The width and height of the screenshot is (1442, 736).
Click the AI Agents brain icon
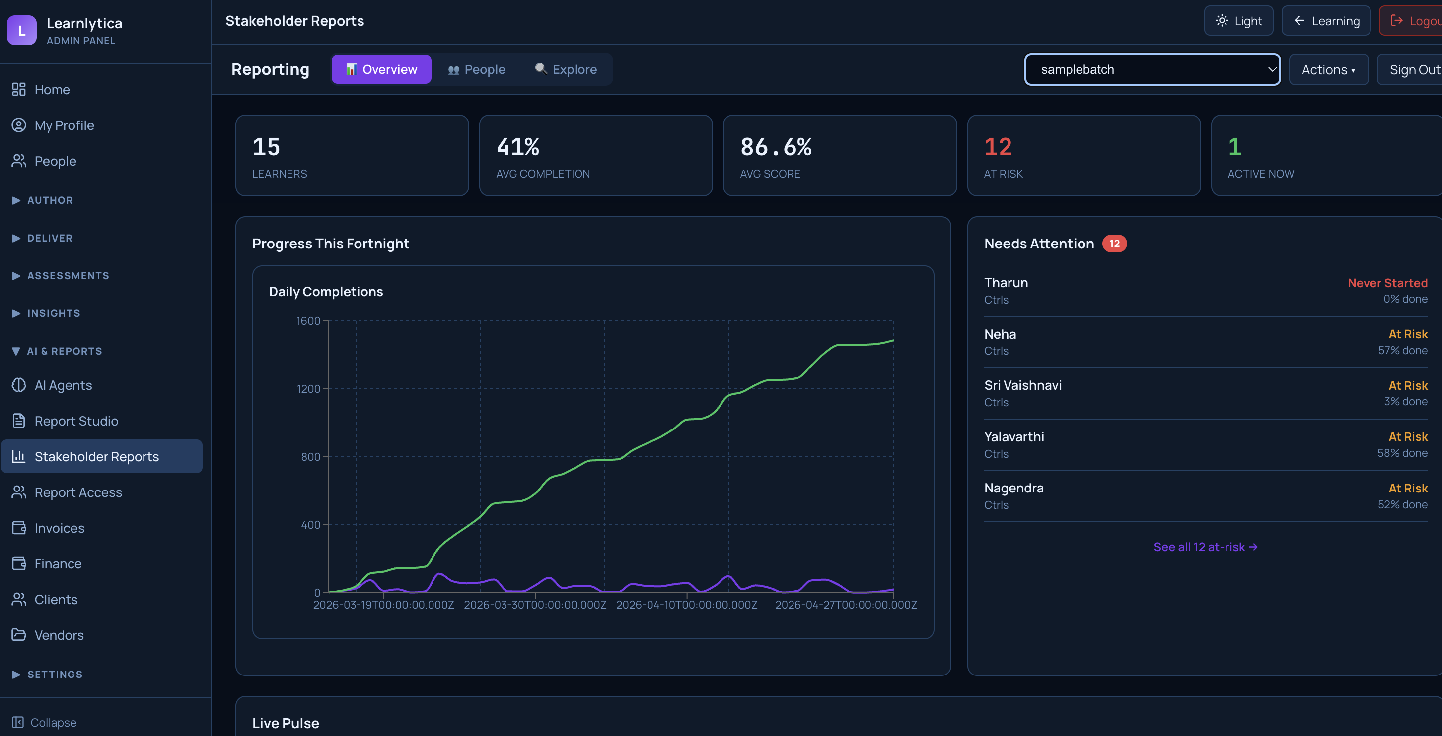pyautogui.click(x=18, y=385)
